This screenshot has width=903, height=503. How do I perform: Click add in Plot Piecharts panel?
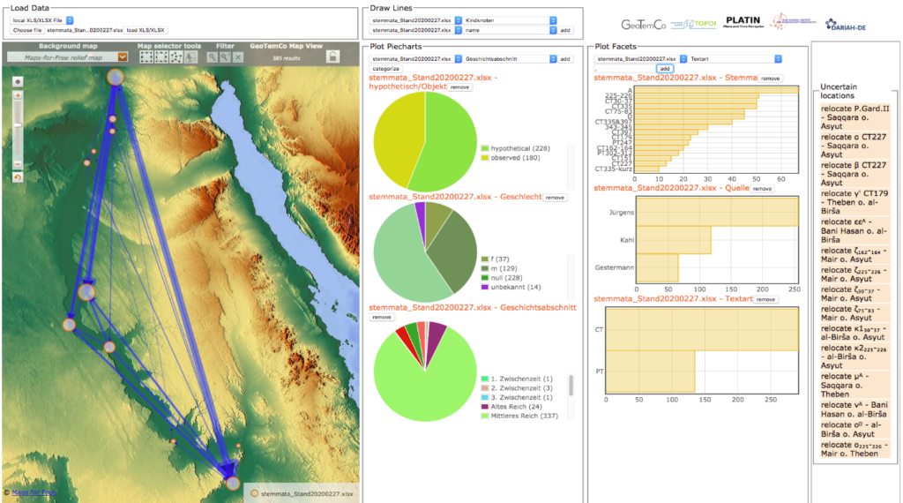coord(565,59)
